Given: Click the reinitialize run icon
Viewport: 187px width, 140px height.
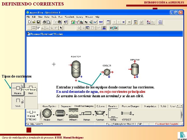Looking at the screenshot, I should (x=123, y=22).
